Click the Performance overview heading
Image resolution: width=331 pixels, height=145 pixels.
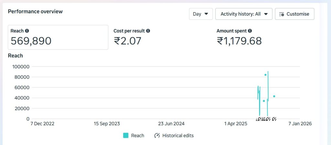35,12
